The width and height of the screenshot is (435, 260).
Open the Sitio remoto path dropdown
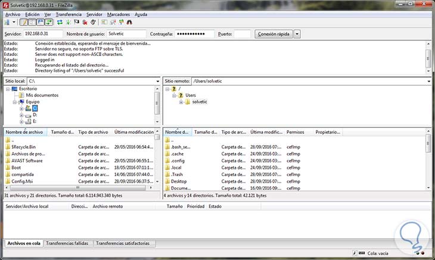pos(429,81)
